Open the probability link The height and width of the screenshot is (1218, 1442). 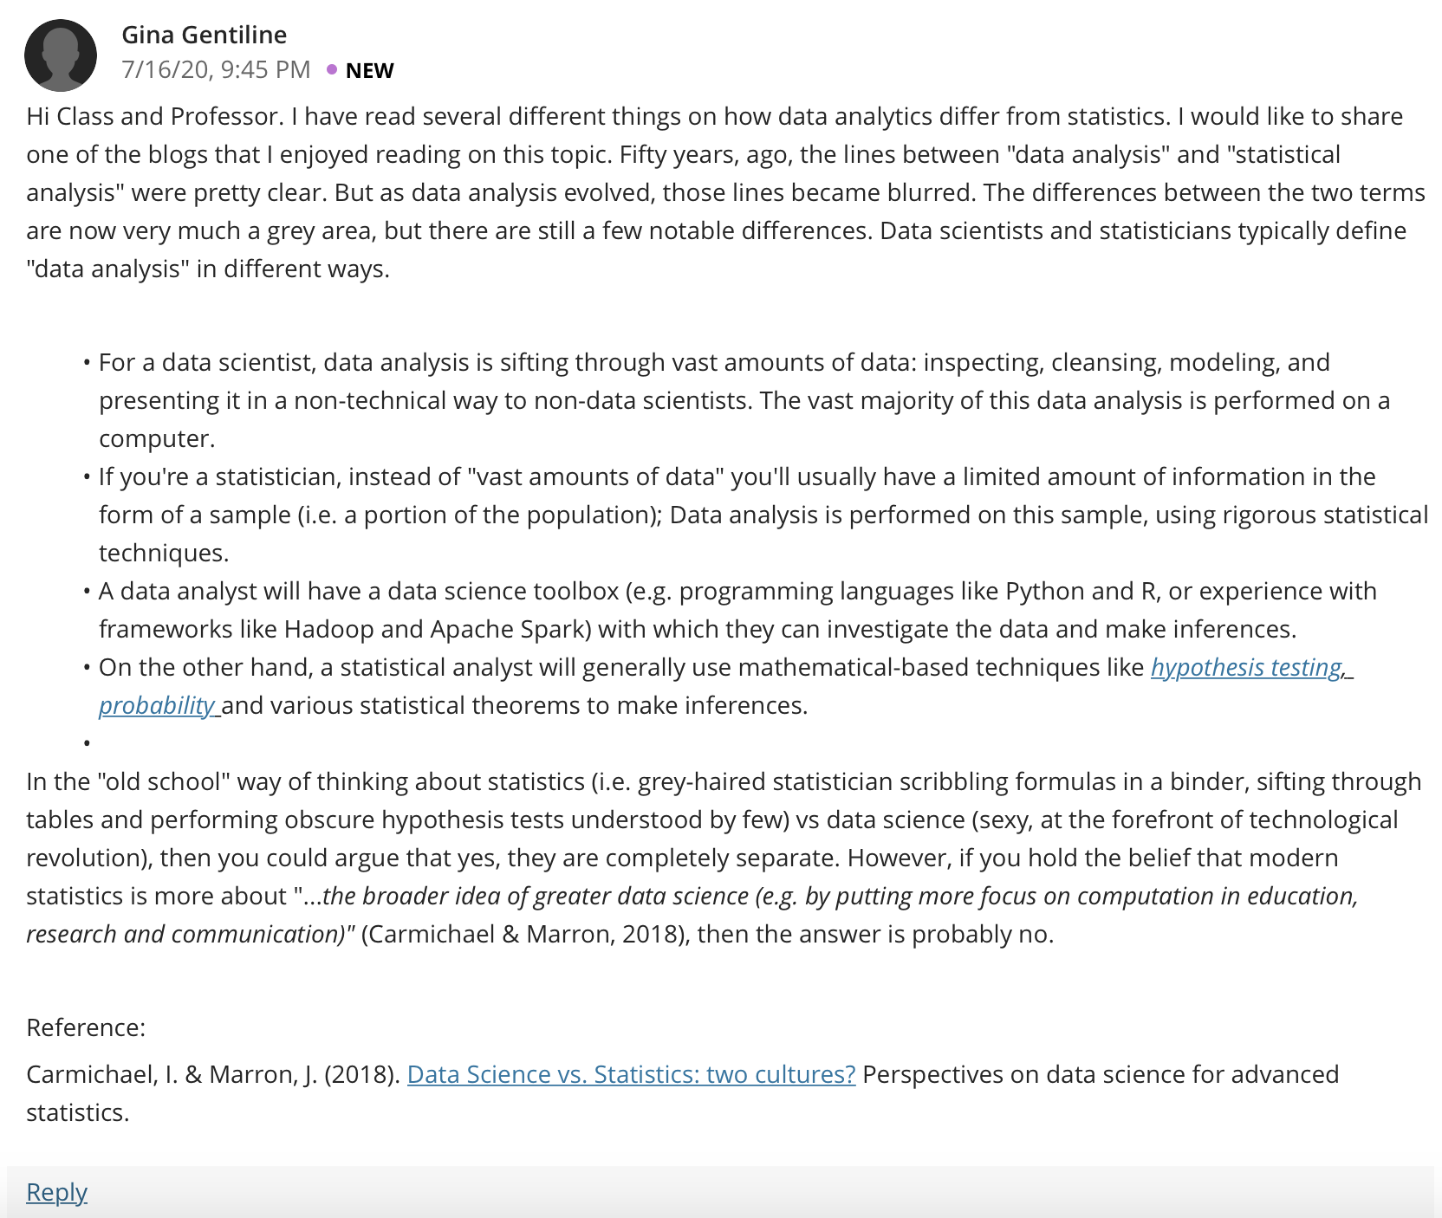(x=156, y=705)
